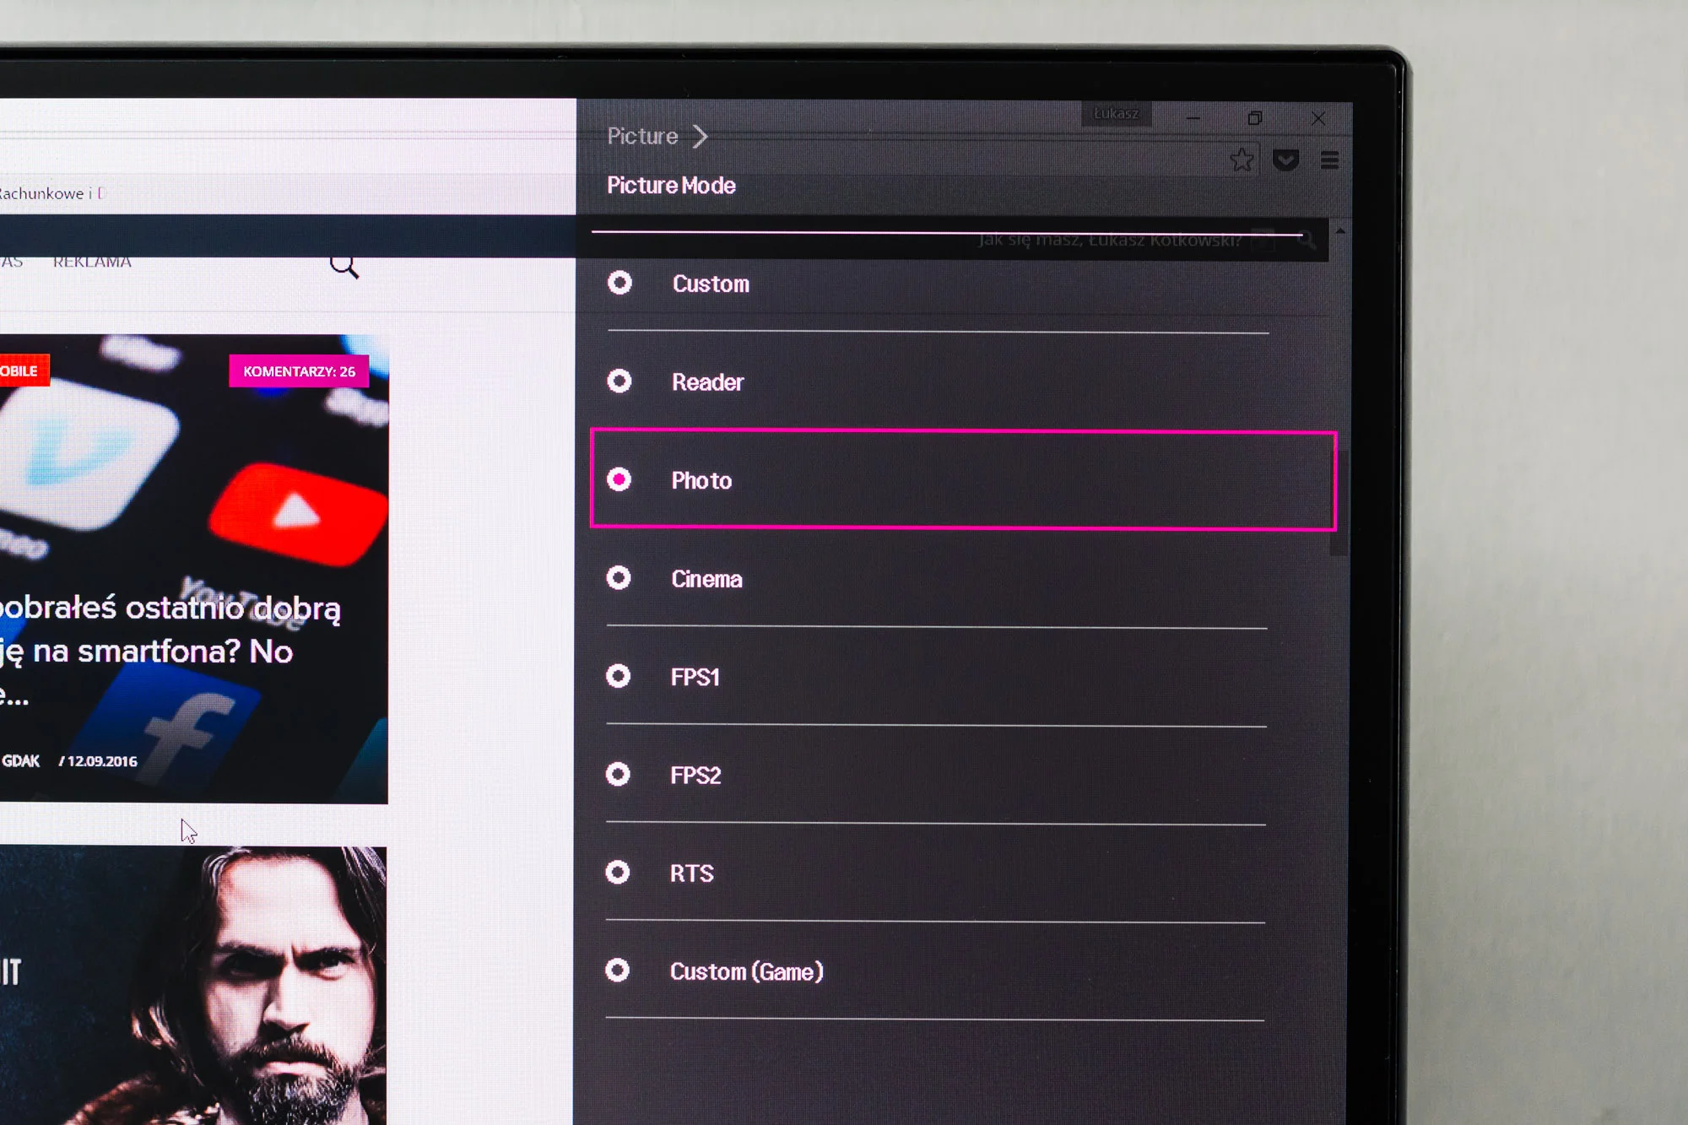
Task: Open the browser hamburger menu
Action: point(1329,160)
